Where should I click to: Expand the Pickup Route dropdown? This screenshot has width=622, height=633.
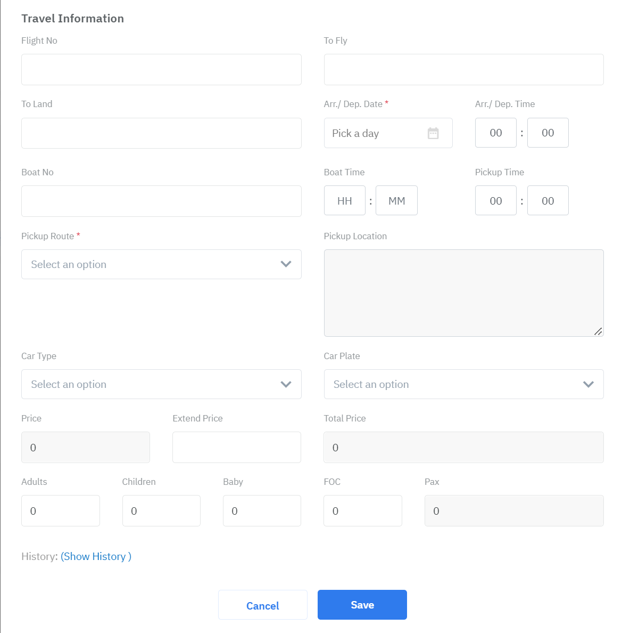point(161,264)
